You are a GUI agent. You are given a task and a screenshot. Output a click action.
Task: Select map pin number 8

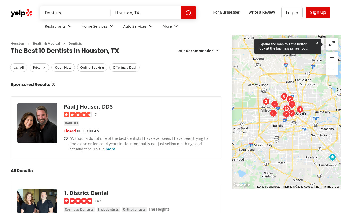pyautogui.click(x=284, y=96)
